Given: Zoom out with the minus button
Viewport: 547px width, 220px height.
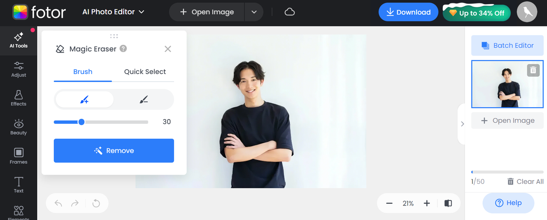Looking at the screenshot, I should [x=389, y=203].
